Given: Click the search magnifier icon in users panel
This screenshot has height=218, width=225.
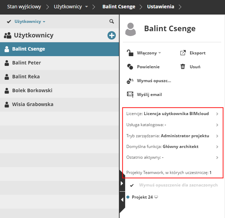Looking at the screenshot, I should [112, 21].
